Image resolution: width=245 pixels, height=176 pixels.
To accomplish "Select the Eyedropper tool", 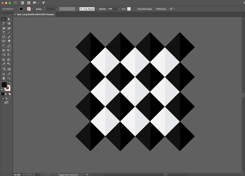I will click(x=4, y=64).
